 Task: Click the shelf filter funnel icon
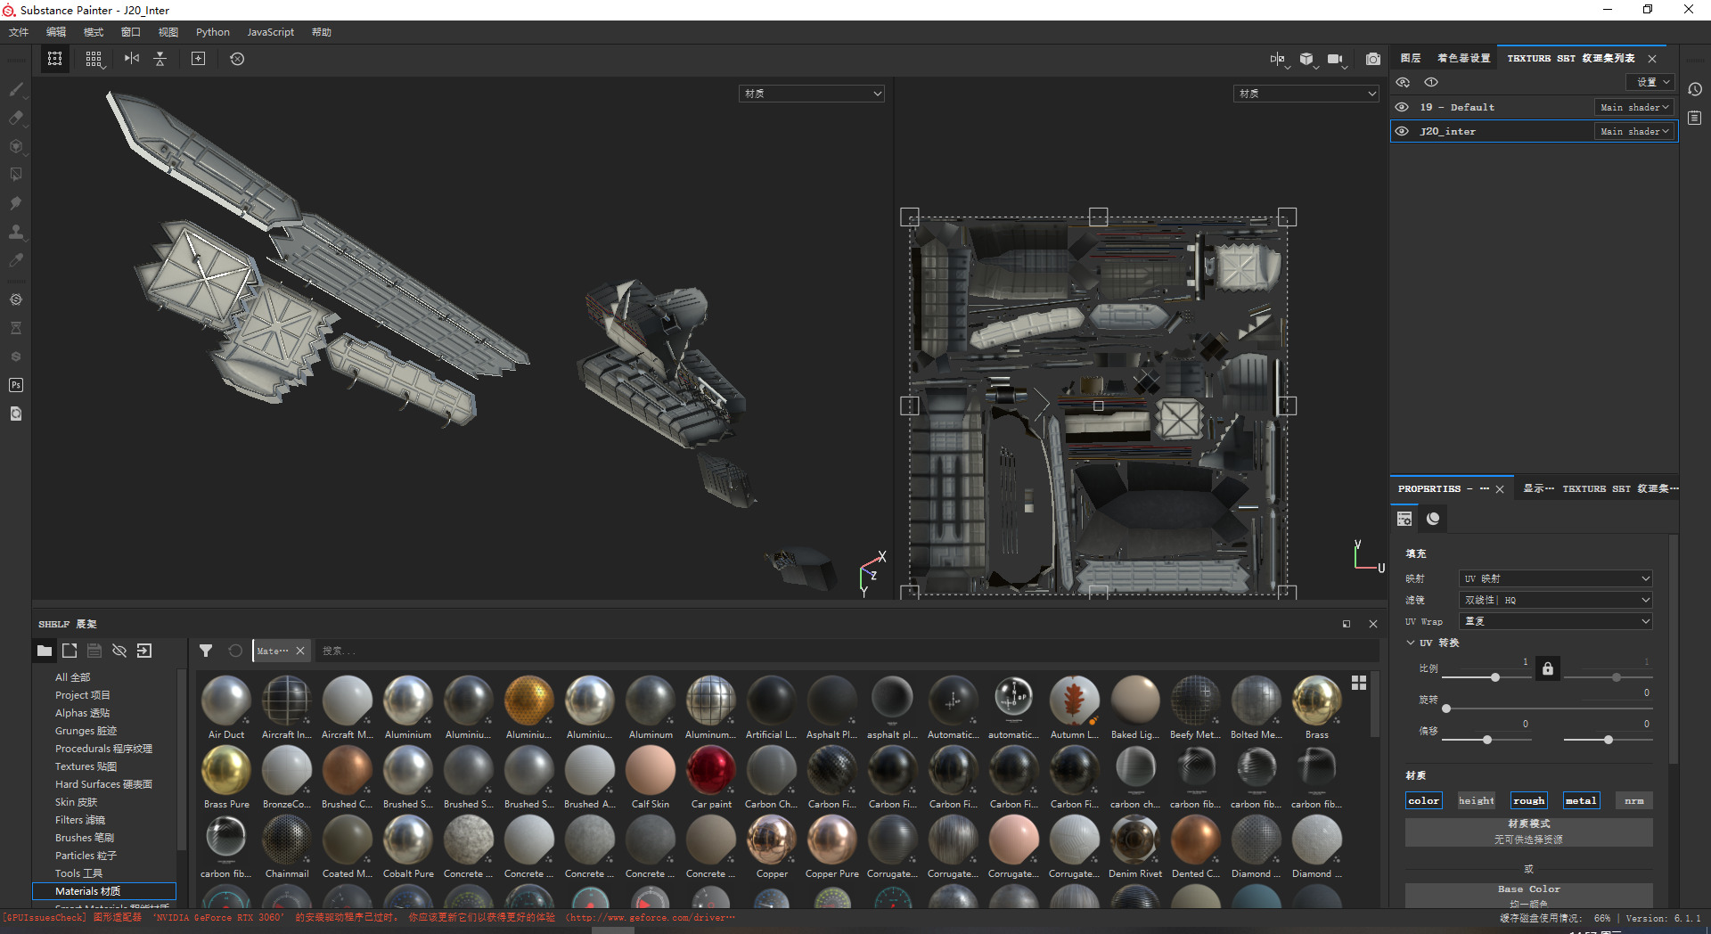tap(206, 651)
